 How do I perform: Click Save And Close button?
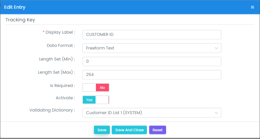pyautogui.click(x=129, y=130)
